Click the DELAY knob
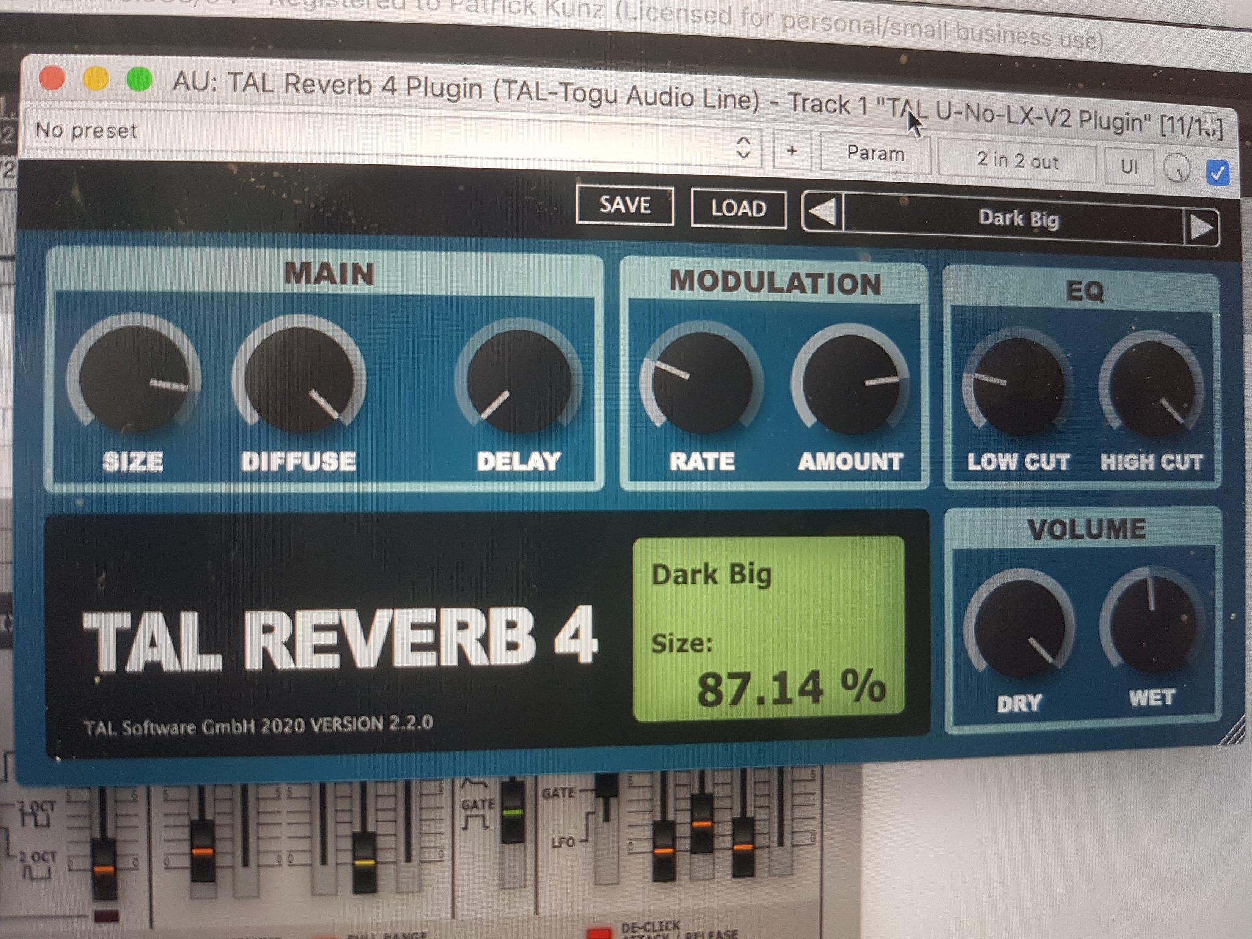 pos(518,381)
